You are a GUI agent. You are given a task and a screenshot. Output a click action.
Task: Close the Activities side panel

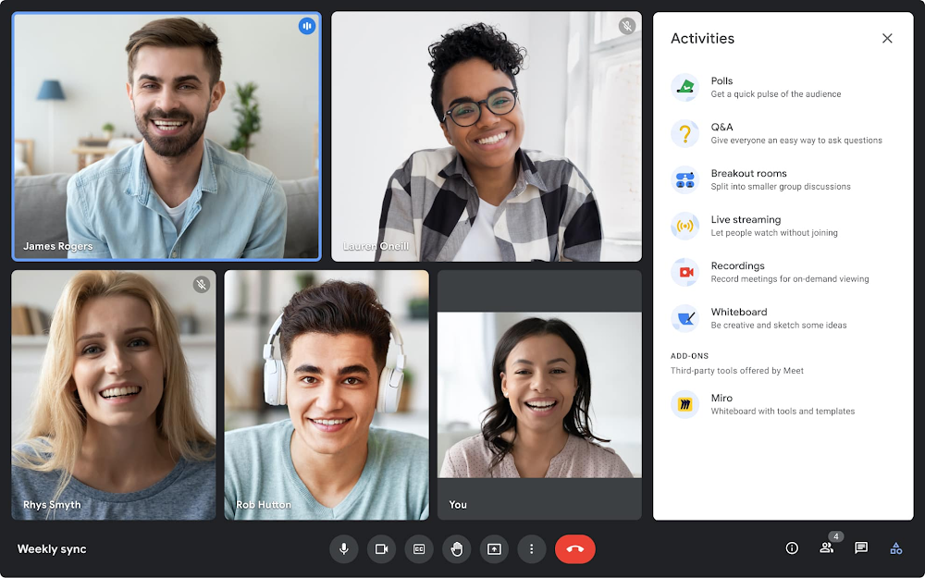(x=887, y=39)
